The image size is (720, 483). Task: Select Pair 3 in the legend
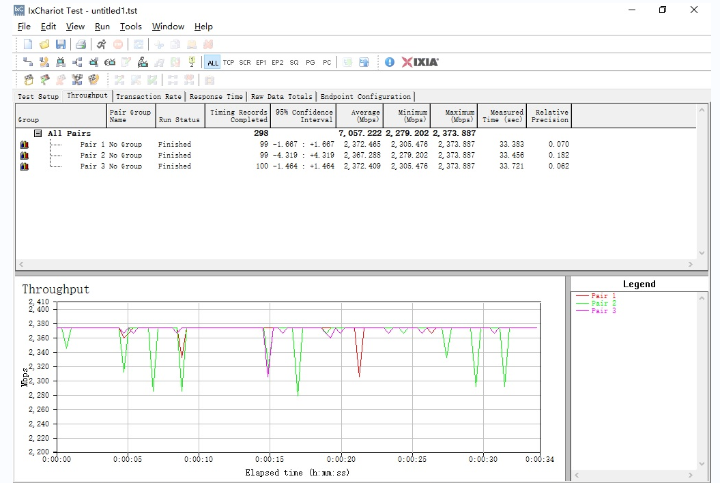[596, 311]
